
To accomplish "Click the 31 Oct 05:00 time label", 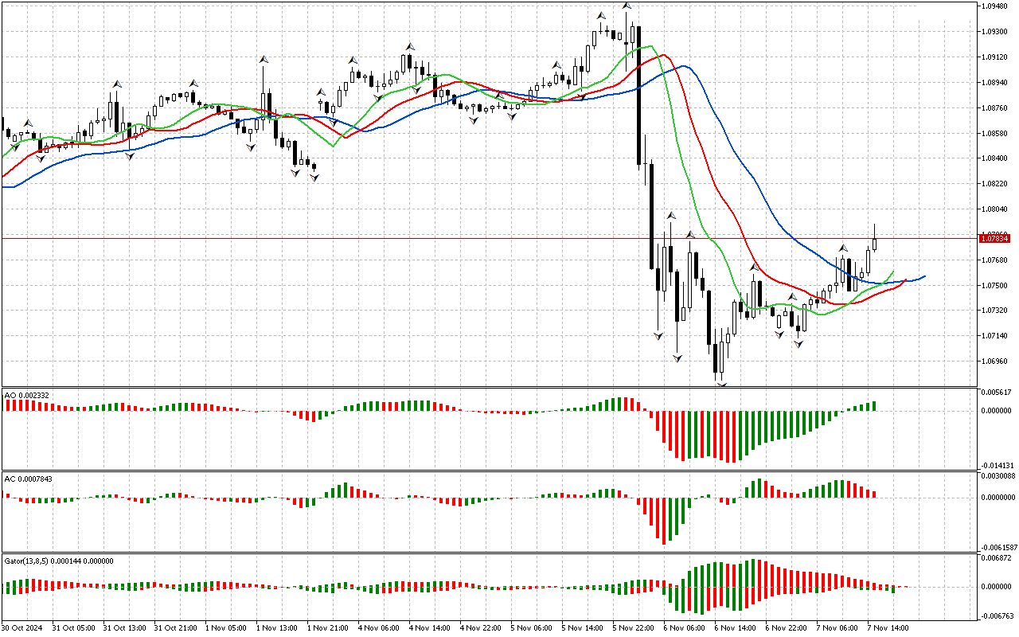I will coord(72,628).
